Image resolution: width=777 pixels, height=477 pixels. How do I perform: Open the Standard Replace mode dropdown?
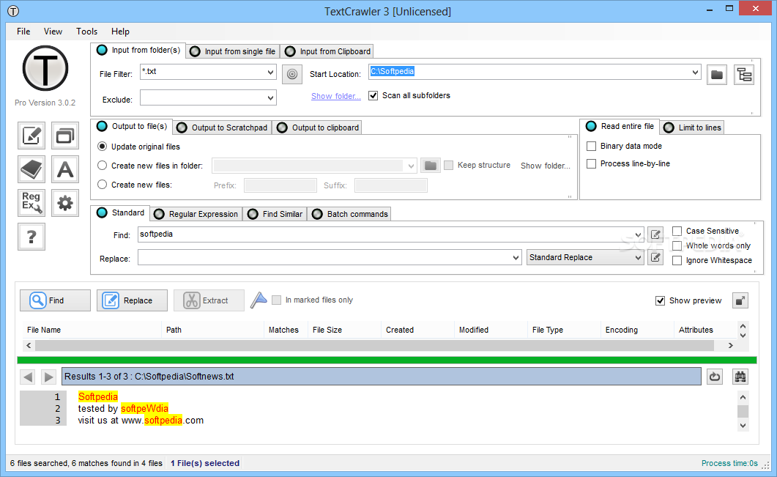tap(585, 257)
